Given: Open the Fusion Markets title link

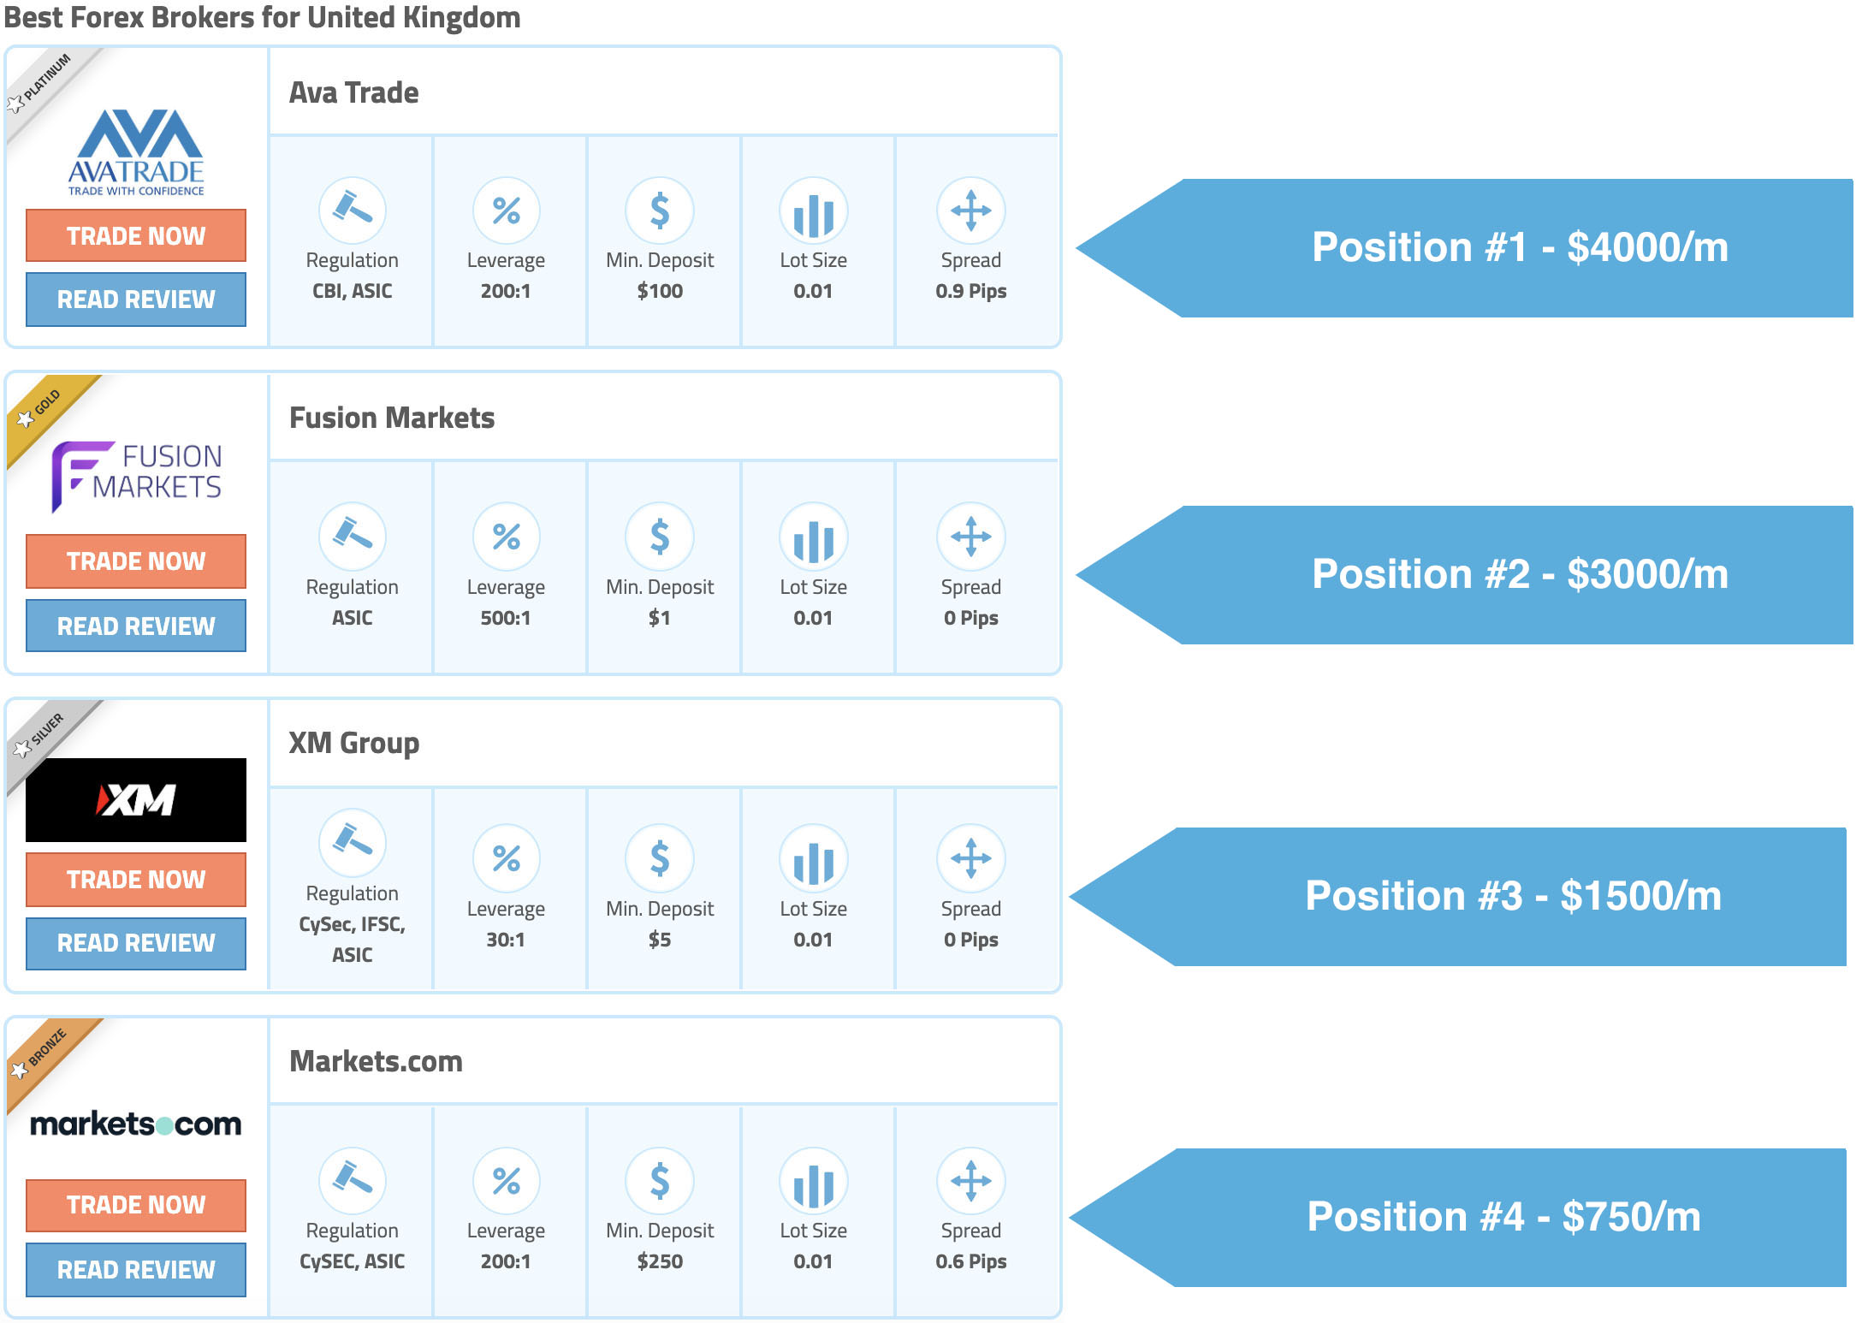Looking at the screenshot, I should tap(392, 418).
